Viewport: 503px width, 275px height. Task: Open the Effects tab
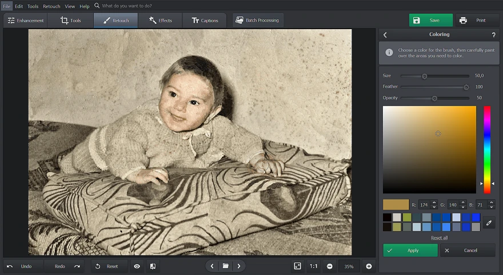pyautogui.click(x=161, y=21)
